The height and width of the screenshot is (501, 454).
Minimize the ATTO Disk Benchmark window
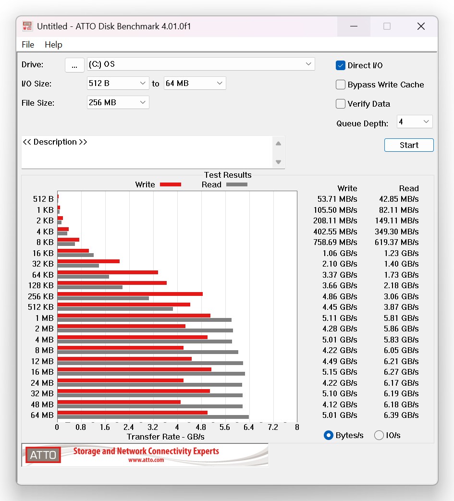coord(354,26)
